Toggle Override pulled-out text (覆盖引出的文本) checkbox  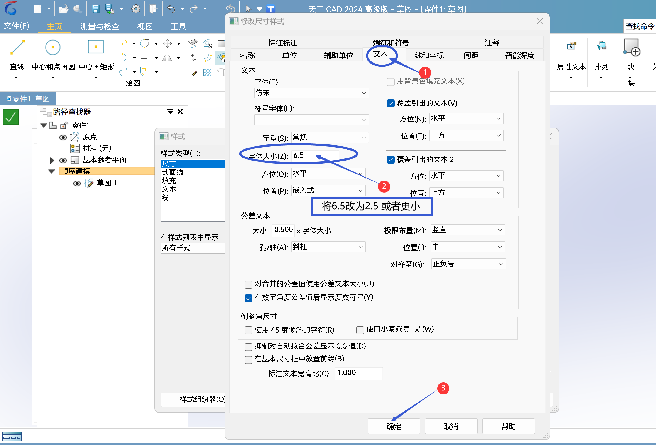point(391,104)
